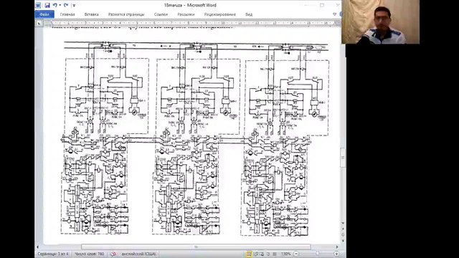
Task: Click the zoom slider handle
Action: click(318, 254)
